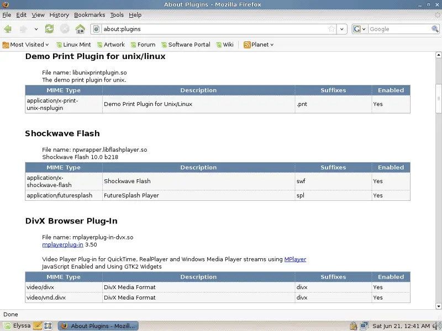Click the Shockwave Flash heading

tap(62, 134)
